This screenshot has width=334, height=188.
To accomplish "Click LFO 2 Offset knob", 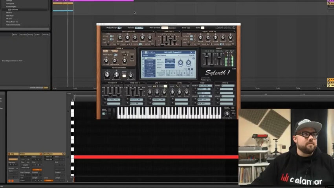I will pyautogui.click(x=187, y=92).
